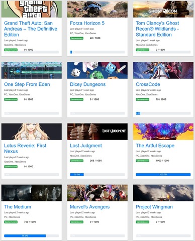Open the Lost Judgment title link
Viewport: 195px width, 241px height.
[86, 146]
